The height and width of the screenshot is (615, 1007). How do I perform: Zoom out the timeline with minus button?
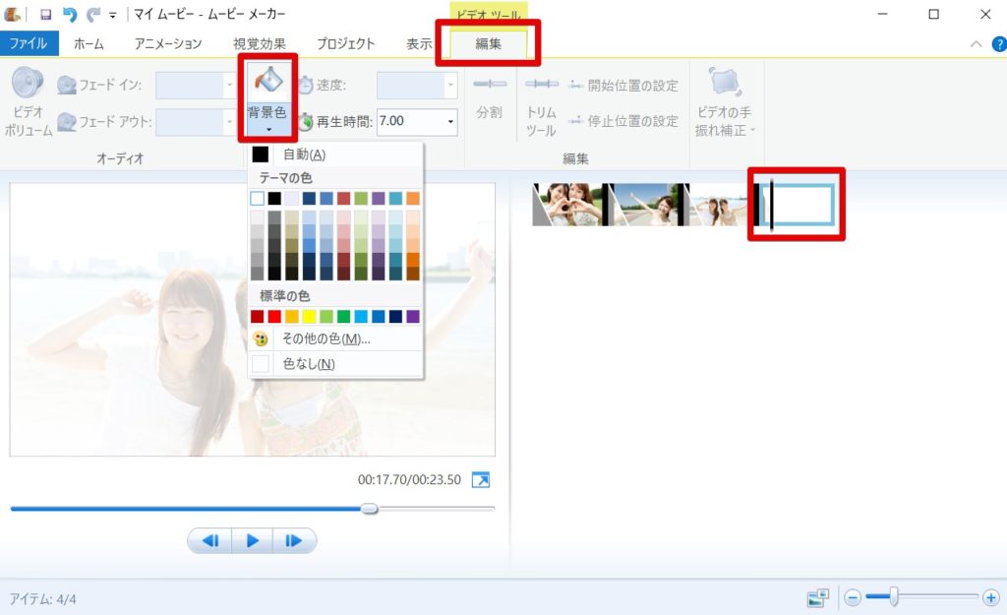(x=853, y=598)
